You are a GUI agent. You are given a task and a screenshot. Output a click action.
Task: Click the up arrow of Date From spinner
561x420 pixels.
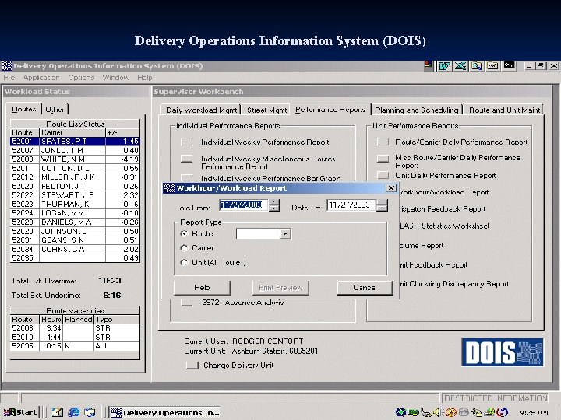274,202
